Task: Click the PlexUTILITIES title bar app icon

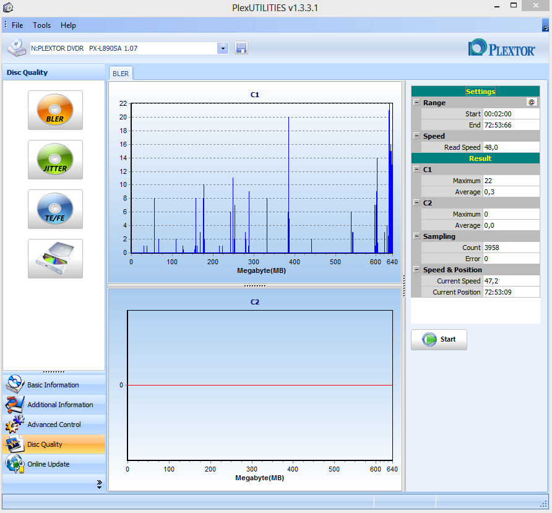Action: coord(8,7)
